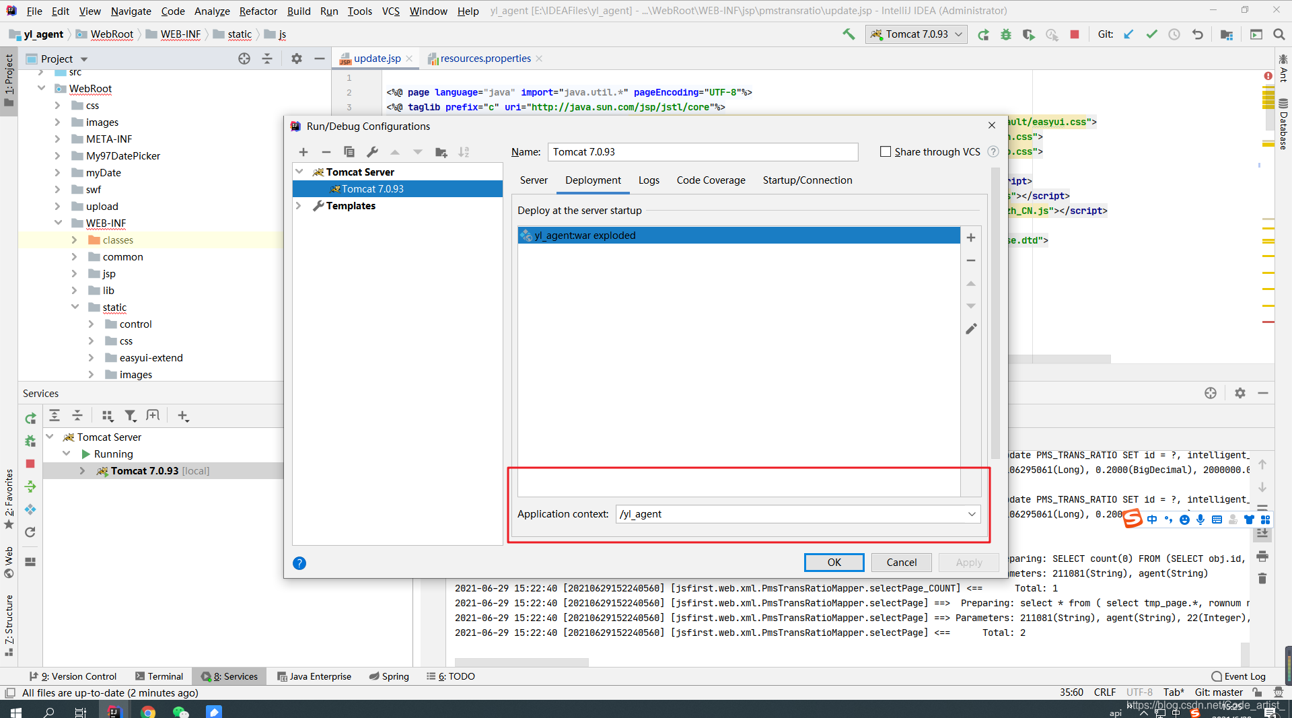Click Git master branch in status bar
1292x718 pixels.
click(x=1219, y=692)
